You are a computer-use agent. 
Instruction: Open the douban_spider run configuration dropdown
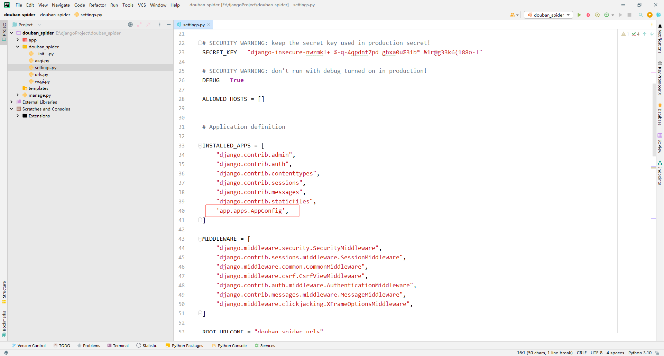tap(548, 15)
